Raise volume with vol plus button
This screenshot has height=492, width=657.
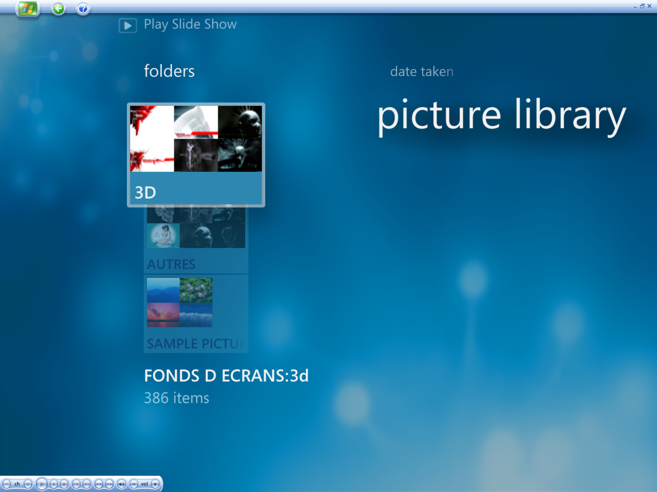coord(155,484)
